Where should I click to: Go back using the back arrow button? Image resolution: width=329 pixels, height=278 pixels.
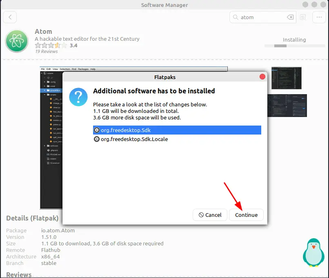(x=10, y=17)
